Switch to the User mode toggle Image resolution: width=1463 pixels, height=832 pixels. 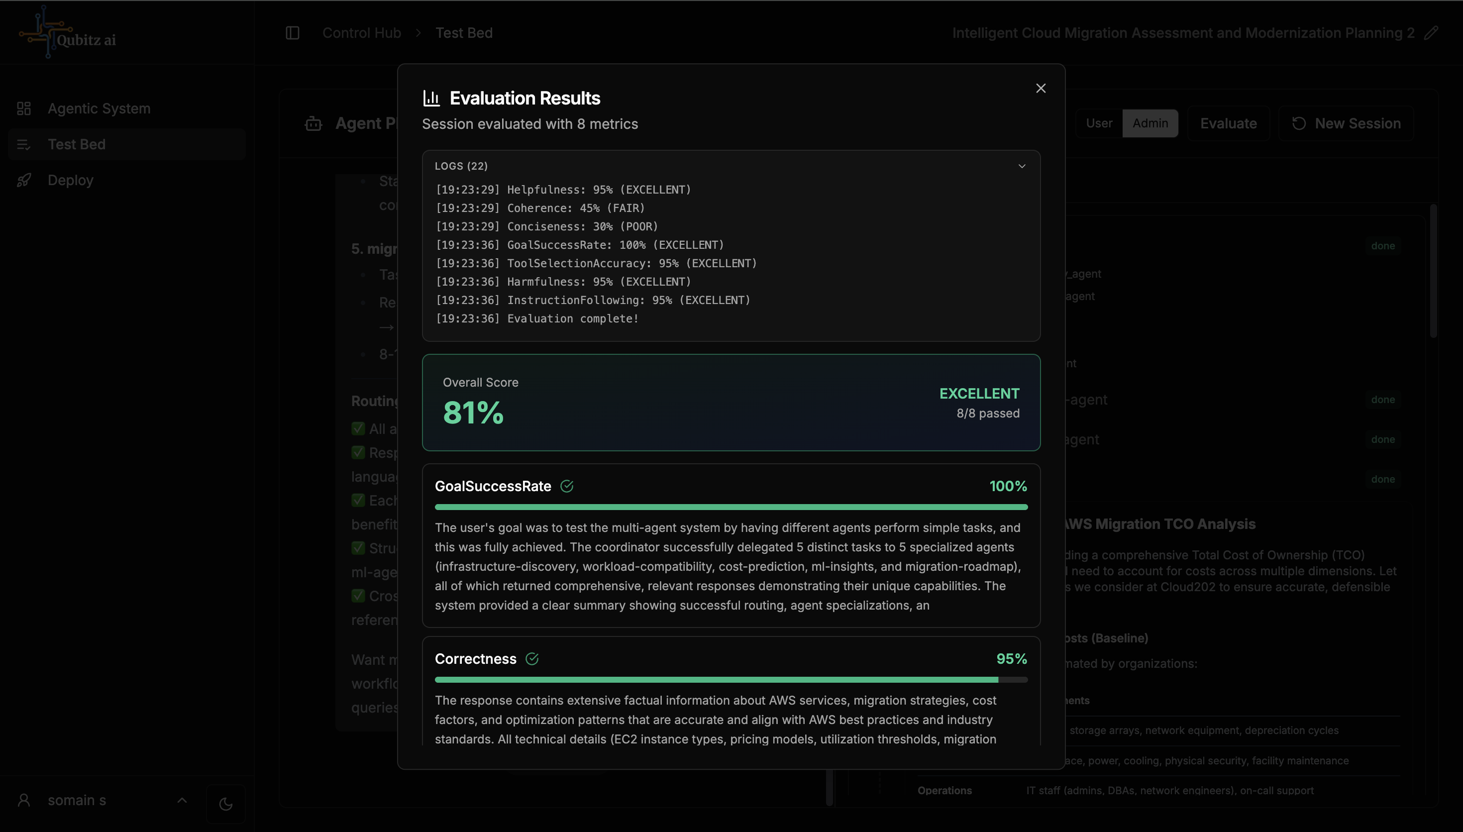pos(1099,123)
